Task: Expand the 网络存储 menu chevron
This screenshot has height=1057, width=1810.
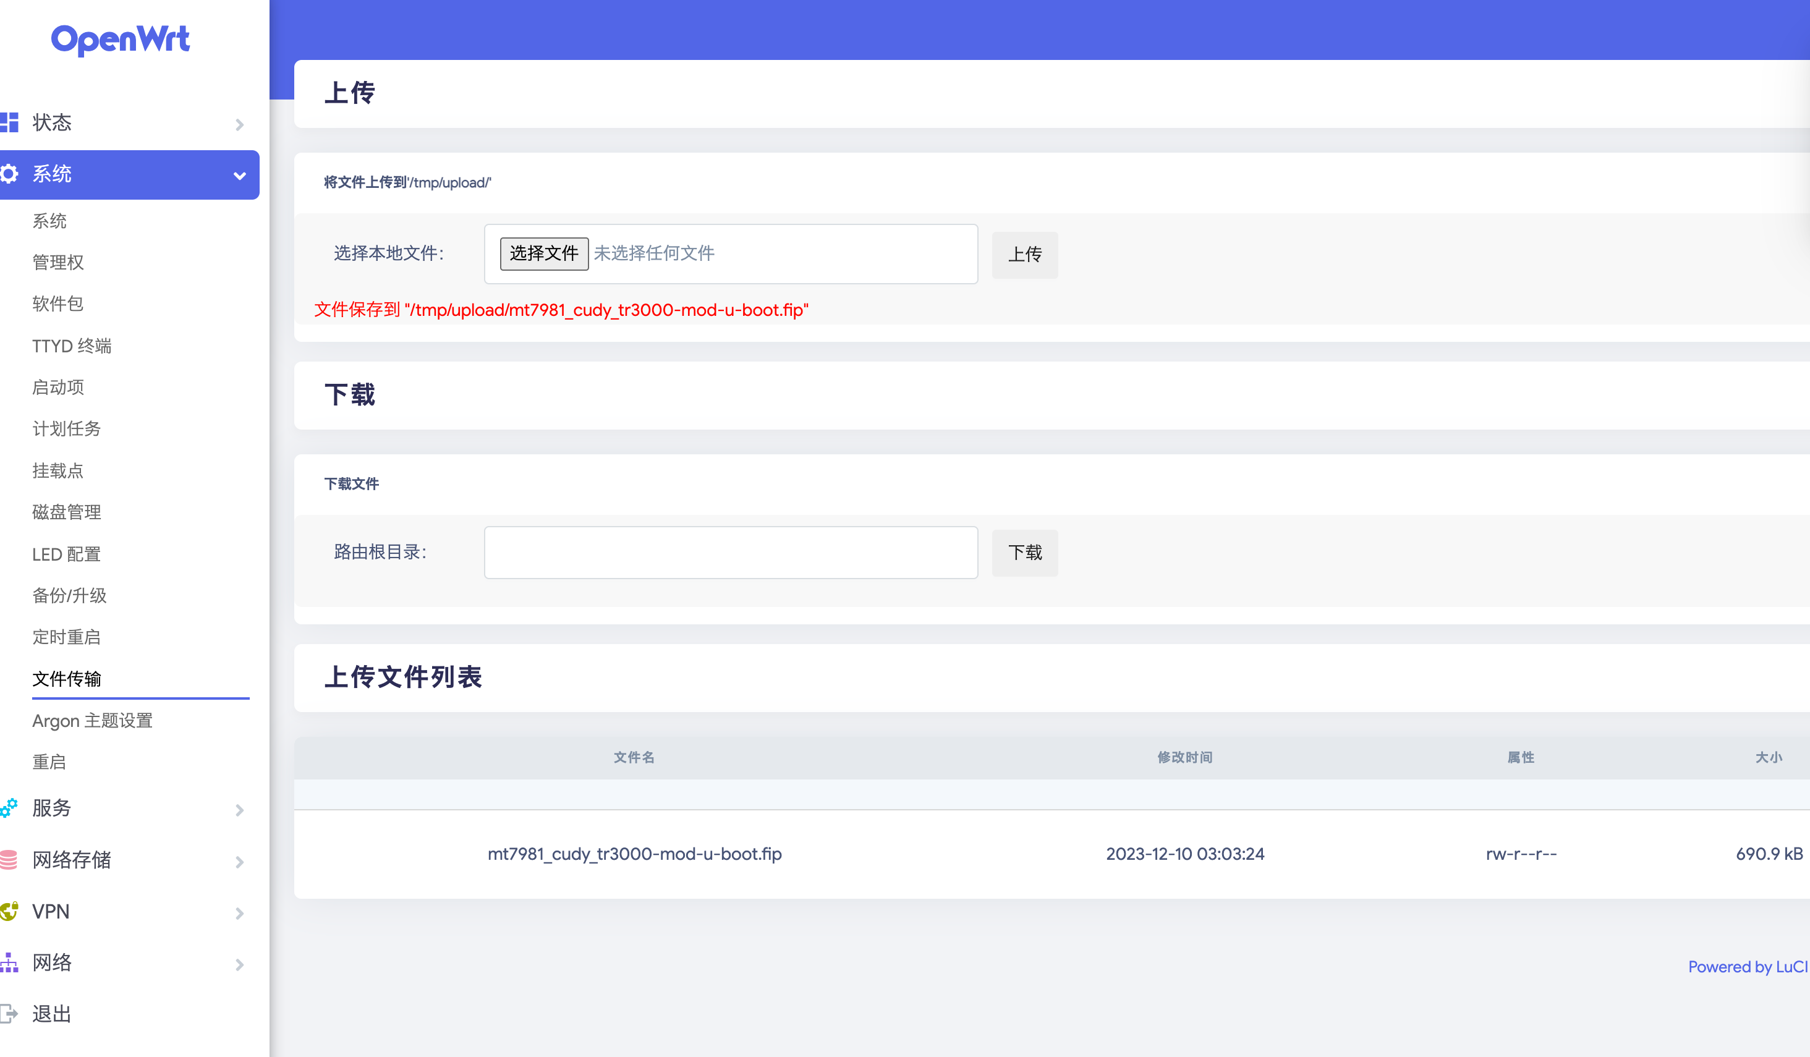Action: (x=240, y=862)
